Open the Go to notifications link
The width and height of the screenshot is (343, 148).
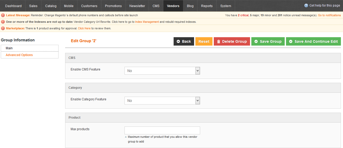[329, 15]
